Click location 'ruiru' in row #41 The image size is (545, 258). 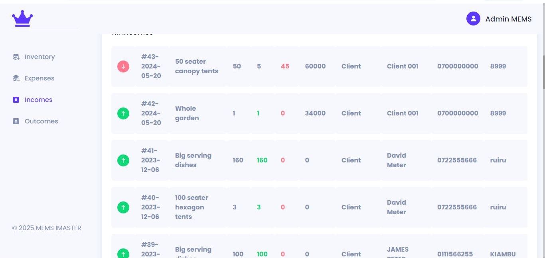tap(498, 160)
